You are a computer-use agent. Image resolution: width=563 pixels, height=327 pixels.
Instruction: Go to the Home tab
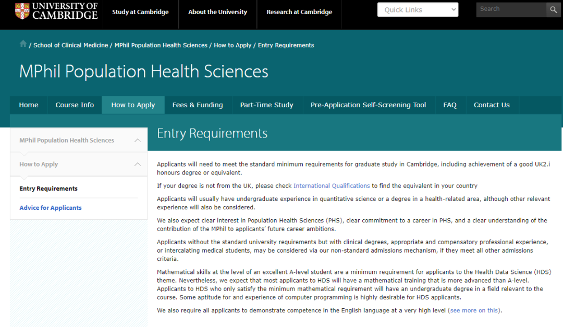tap(29, 105)
